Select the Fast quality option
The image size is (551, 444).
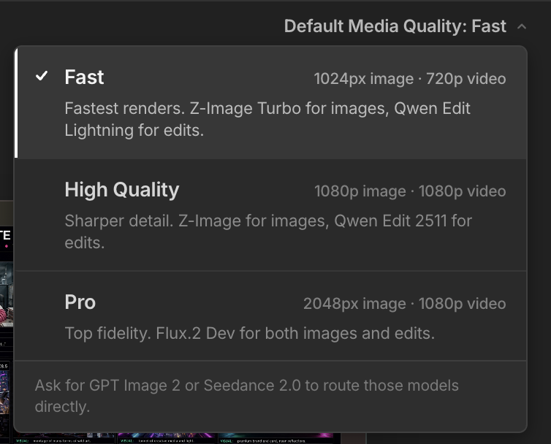(x=270, y=102)
